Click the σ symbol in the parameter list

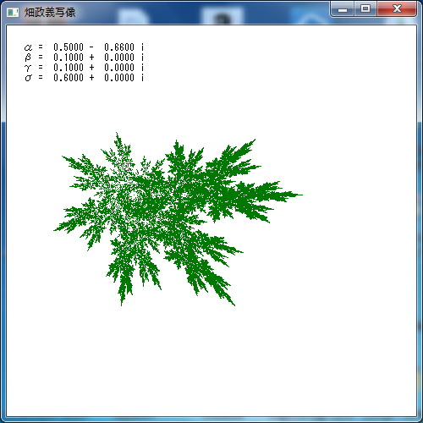28,78
